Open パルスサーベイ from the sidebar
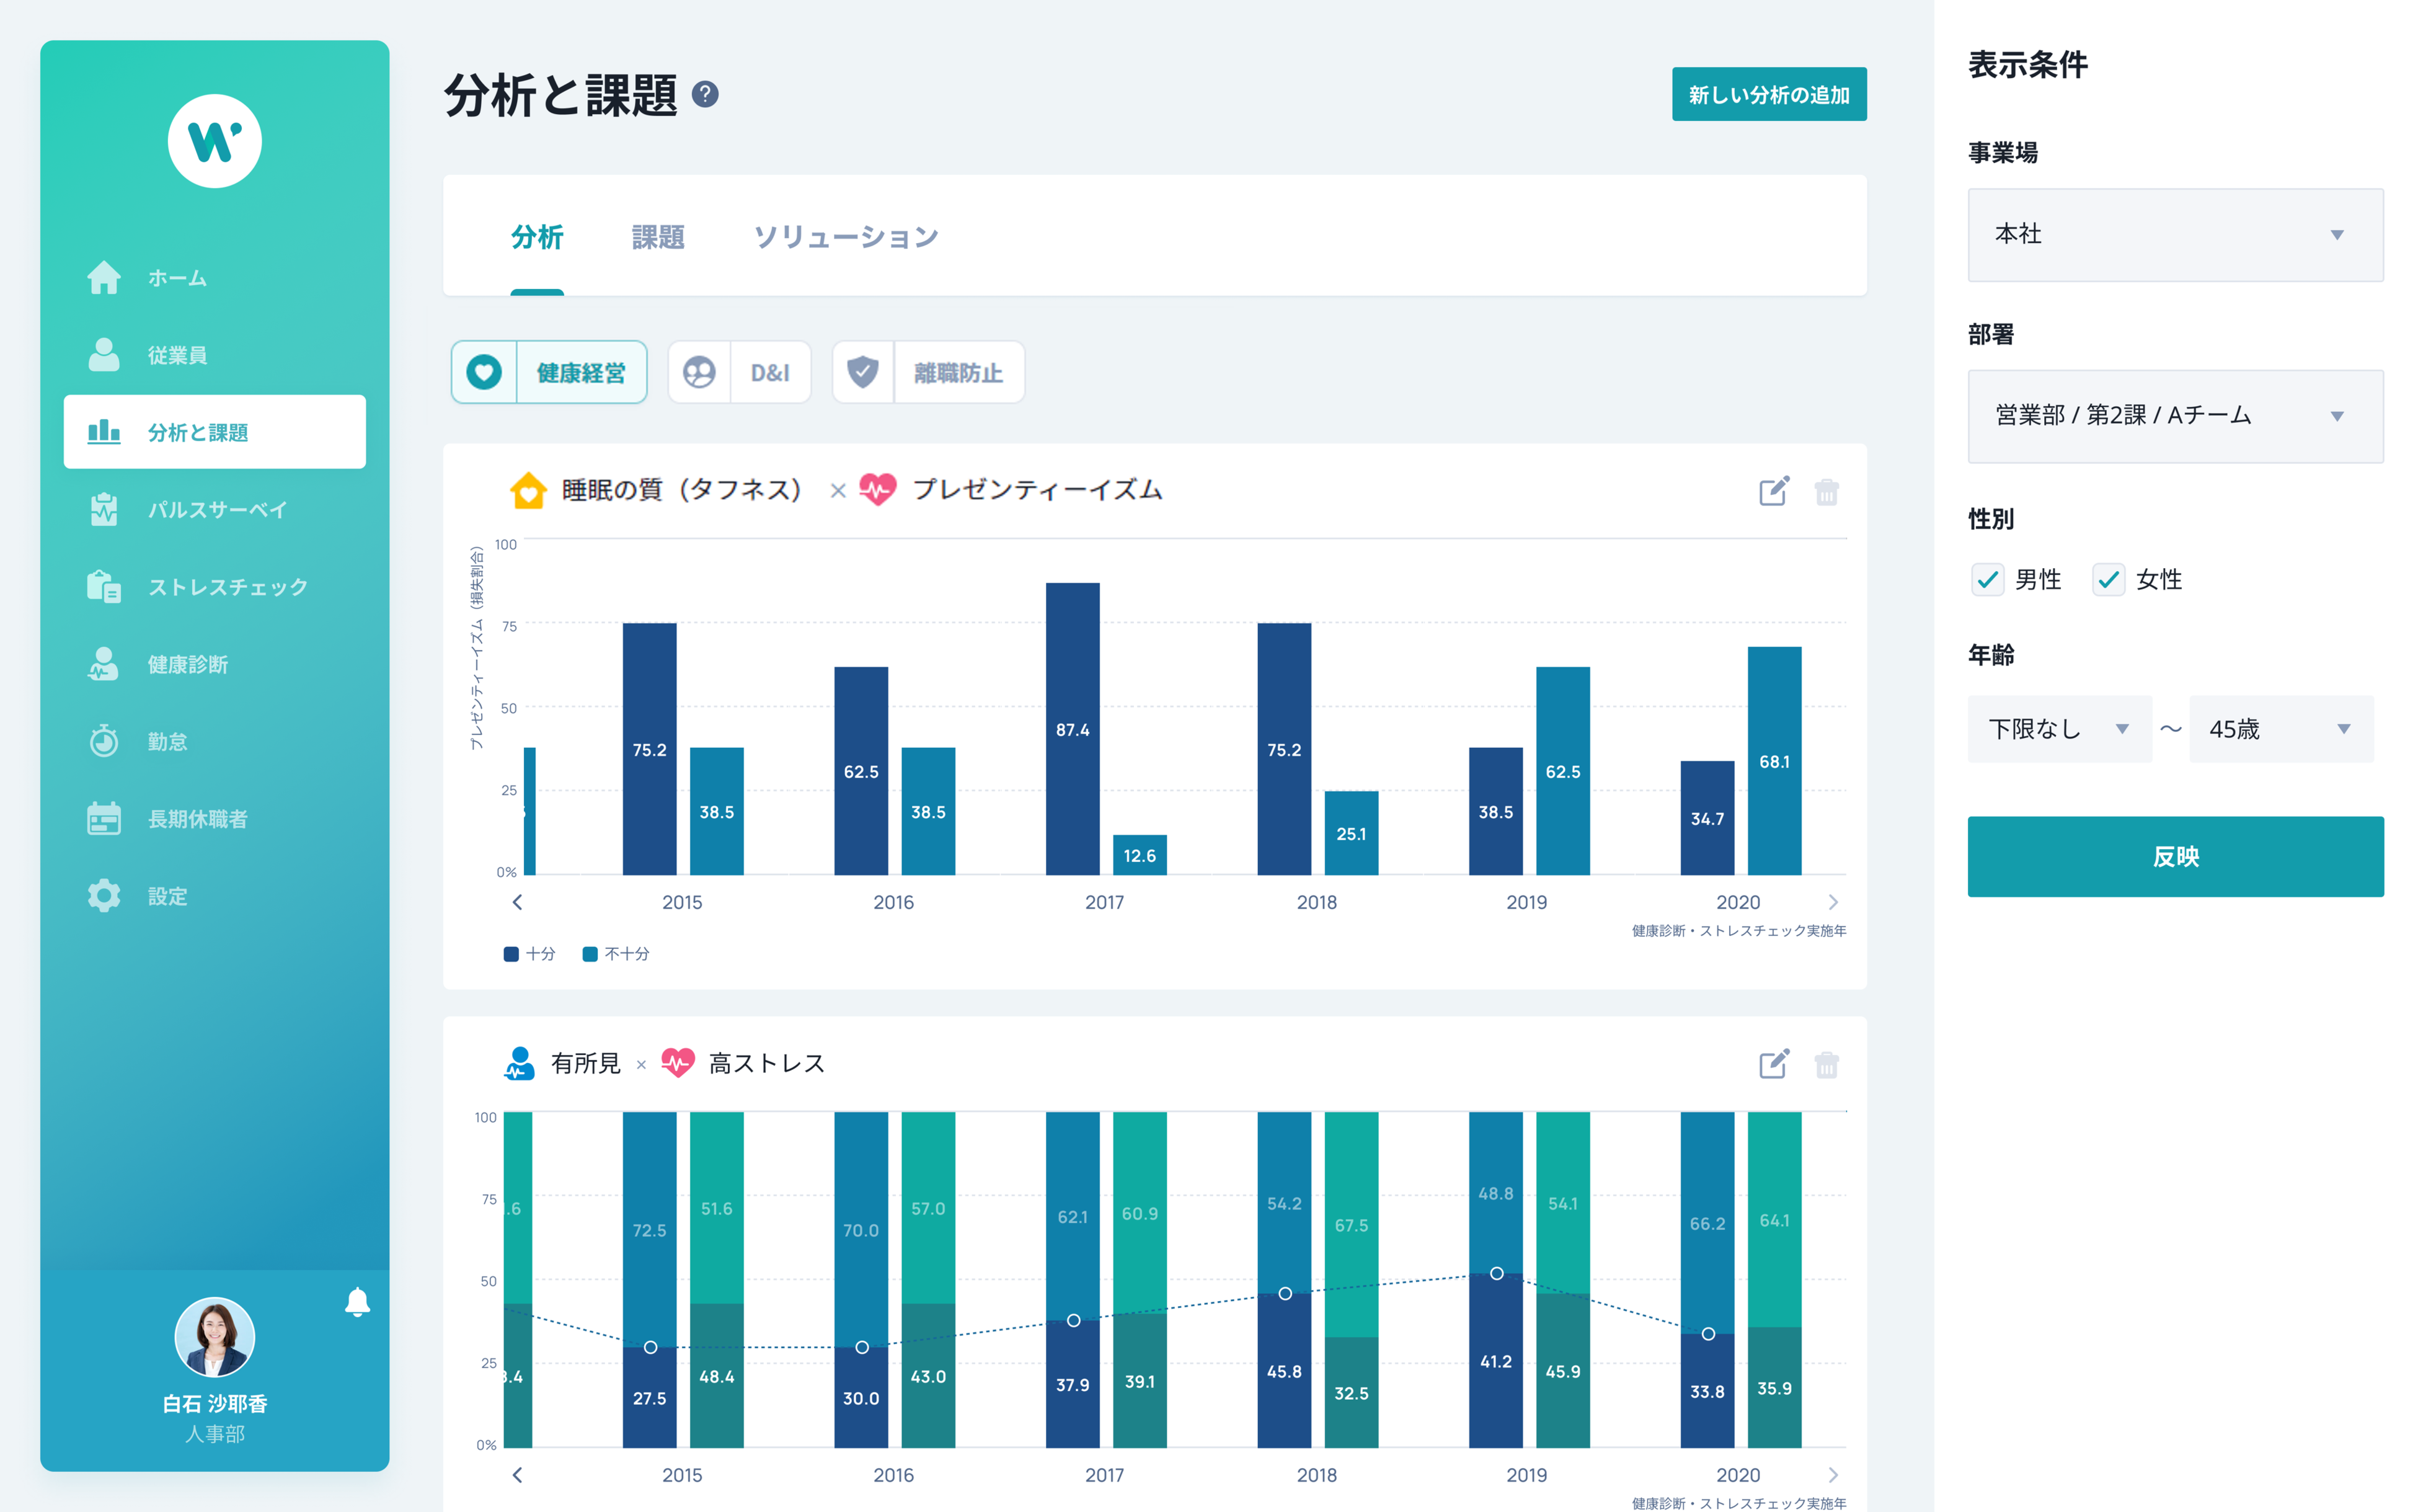The image size is (2418, 1512). click(216, 510)
